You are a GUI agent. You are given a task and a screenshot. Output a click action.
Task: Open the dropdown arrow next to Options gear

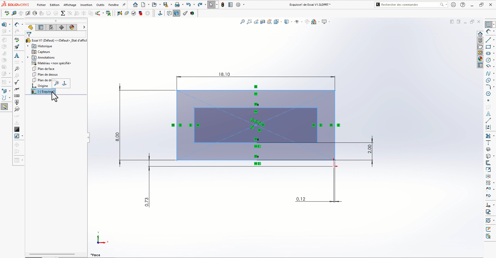pyautogui.click(x=244, y=5)
